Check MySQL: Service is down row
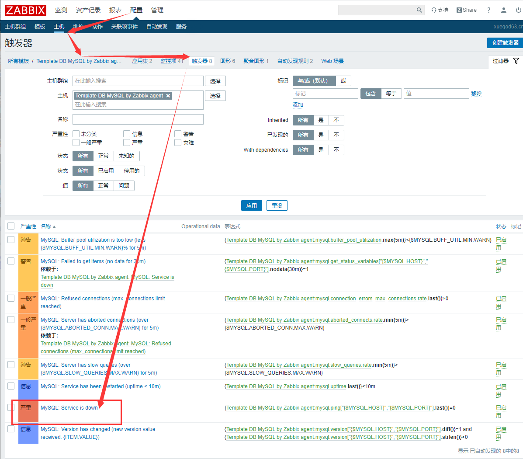523x459 pixels. (11, 407)
